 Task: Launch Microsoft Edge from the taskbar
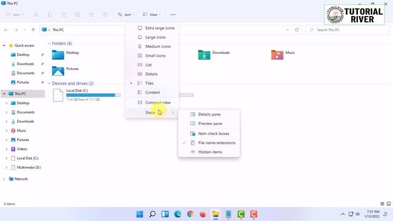click(177, 214)
